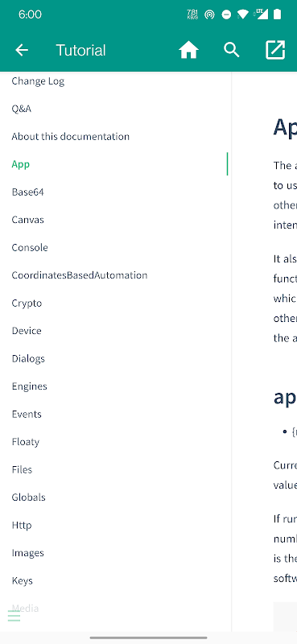Open search with the magnifier icon
The image size is (297, 644).
tap(232, 50)
